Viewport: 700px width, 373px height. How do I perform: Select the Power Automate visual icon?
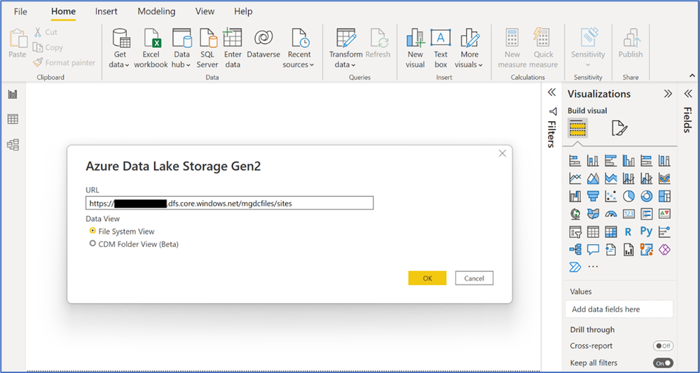coord(575,267)
